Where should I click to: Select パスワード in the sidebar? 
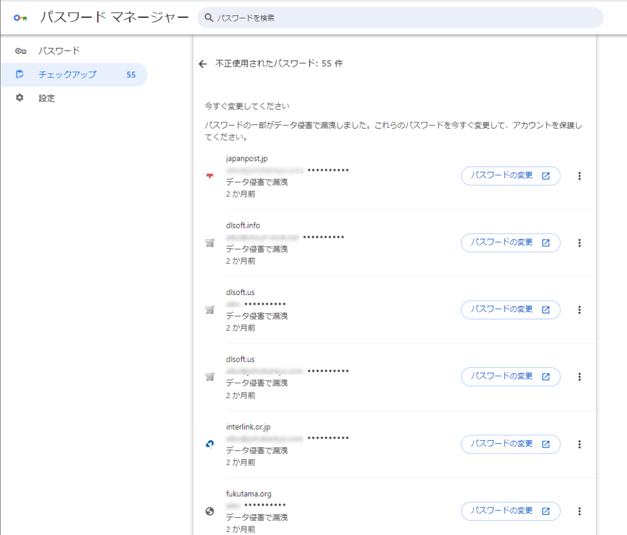tap(59, 51)
